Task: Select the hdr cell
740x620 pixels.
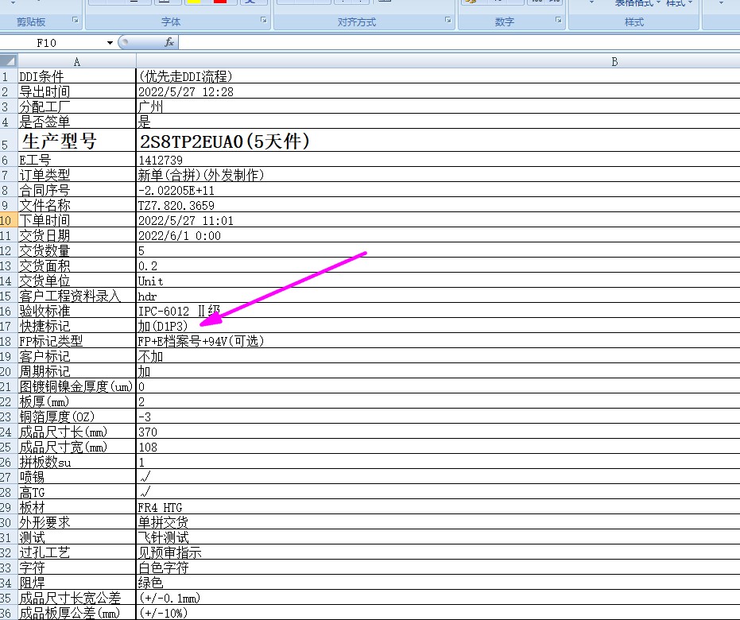Action: coord(438,296)
